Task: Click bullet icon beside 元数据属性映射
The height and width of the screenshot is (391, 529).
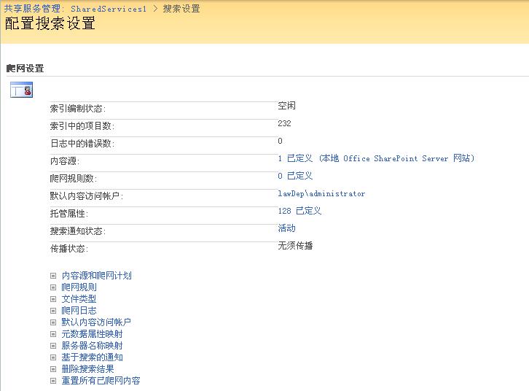Action: click(x=53, y=334)
